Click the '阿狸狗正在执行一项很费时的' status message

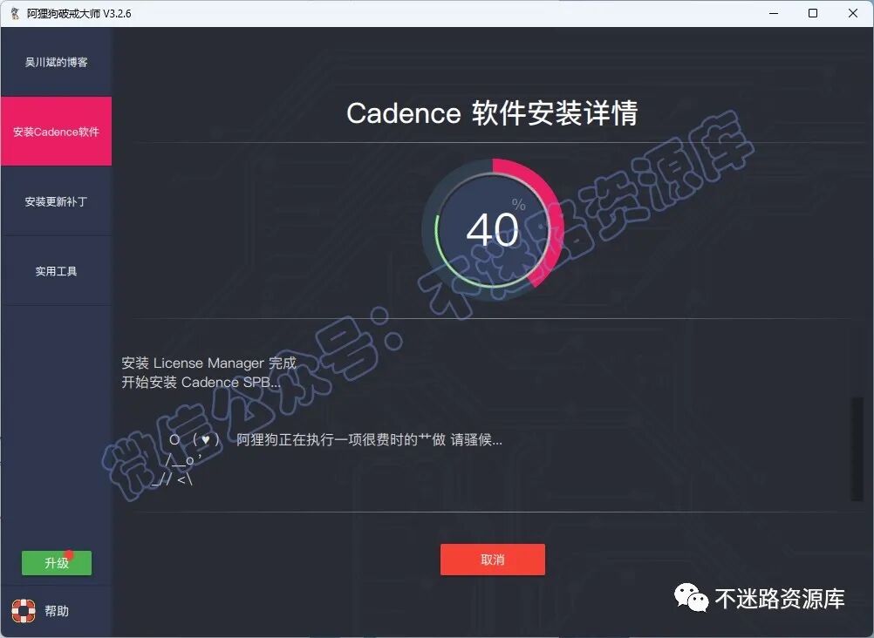[369, 439]
